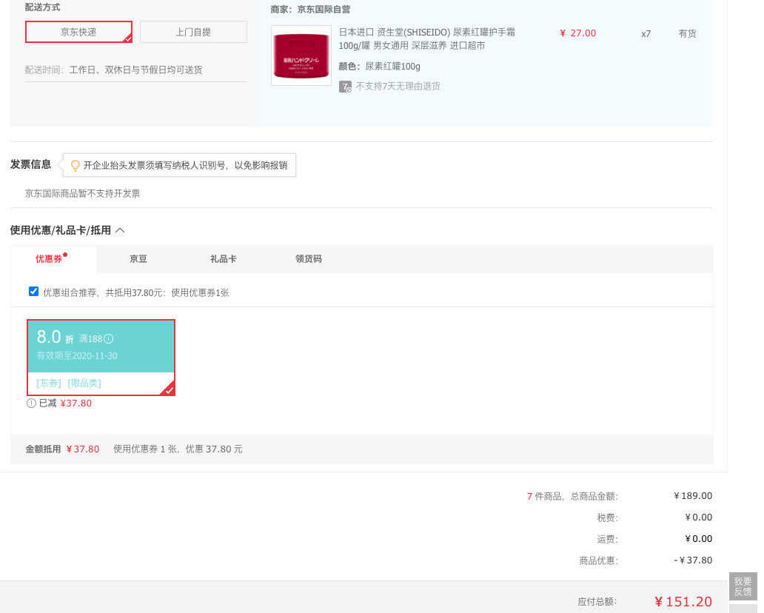This screenshot has height=613, width=764.
Task: Uncheck the 优惠组合推荐 checkbox
Action: tap(33, 292)
